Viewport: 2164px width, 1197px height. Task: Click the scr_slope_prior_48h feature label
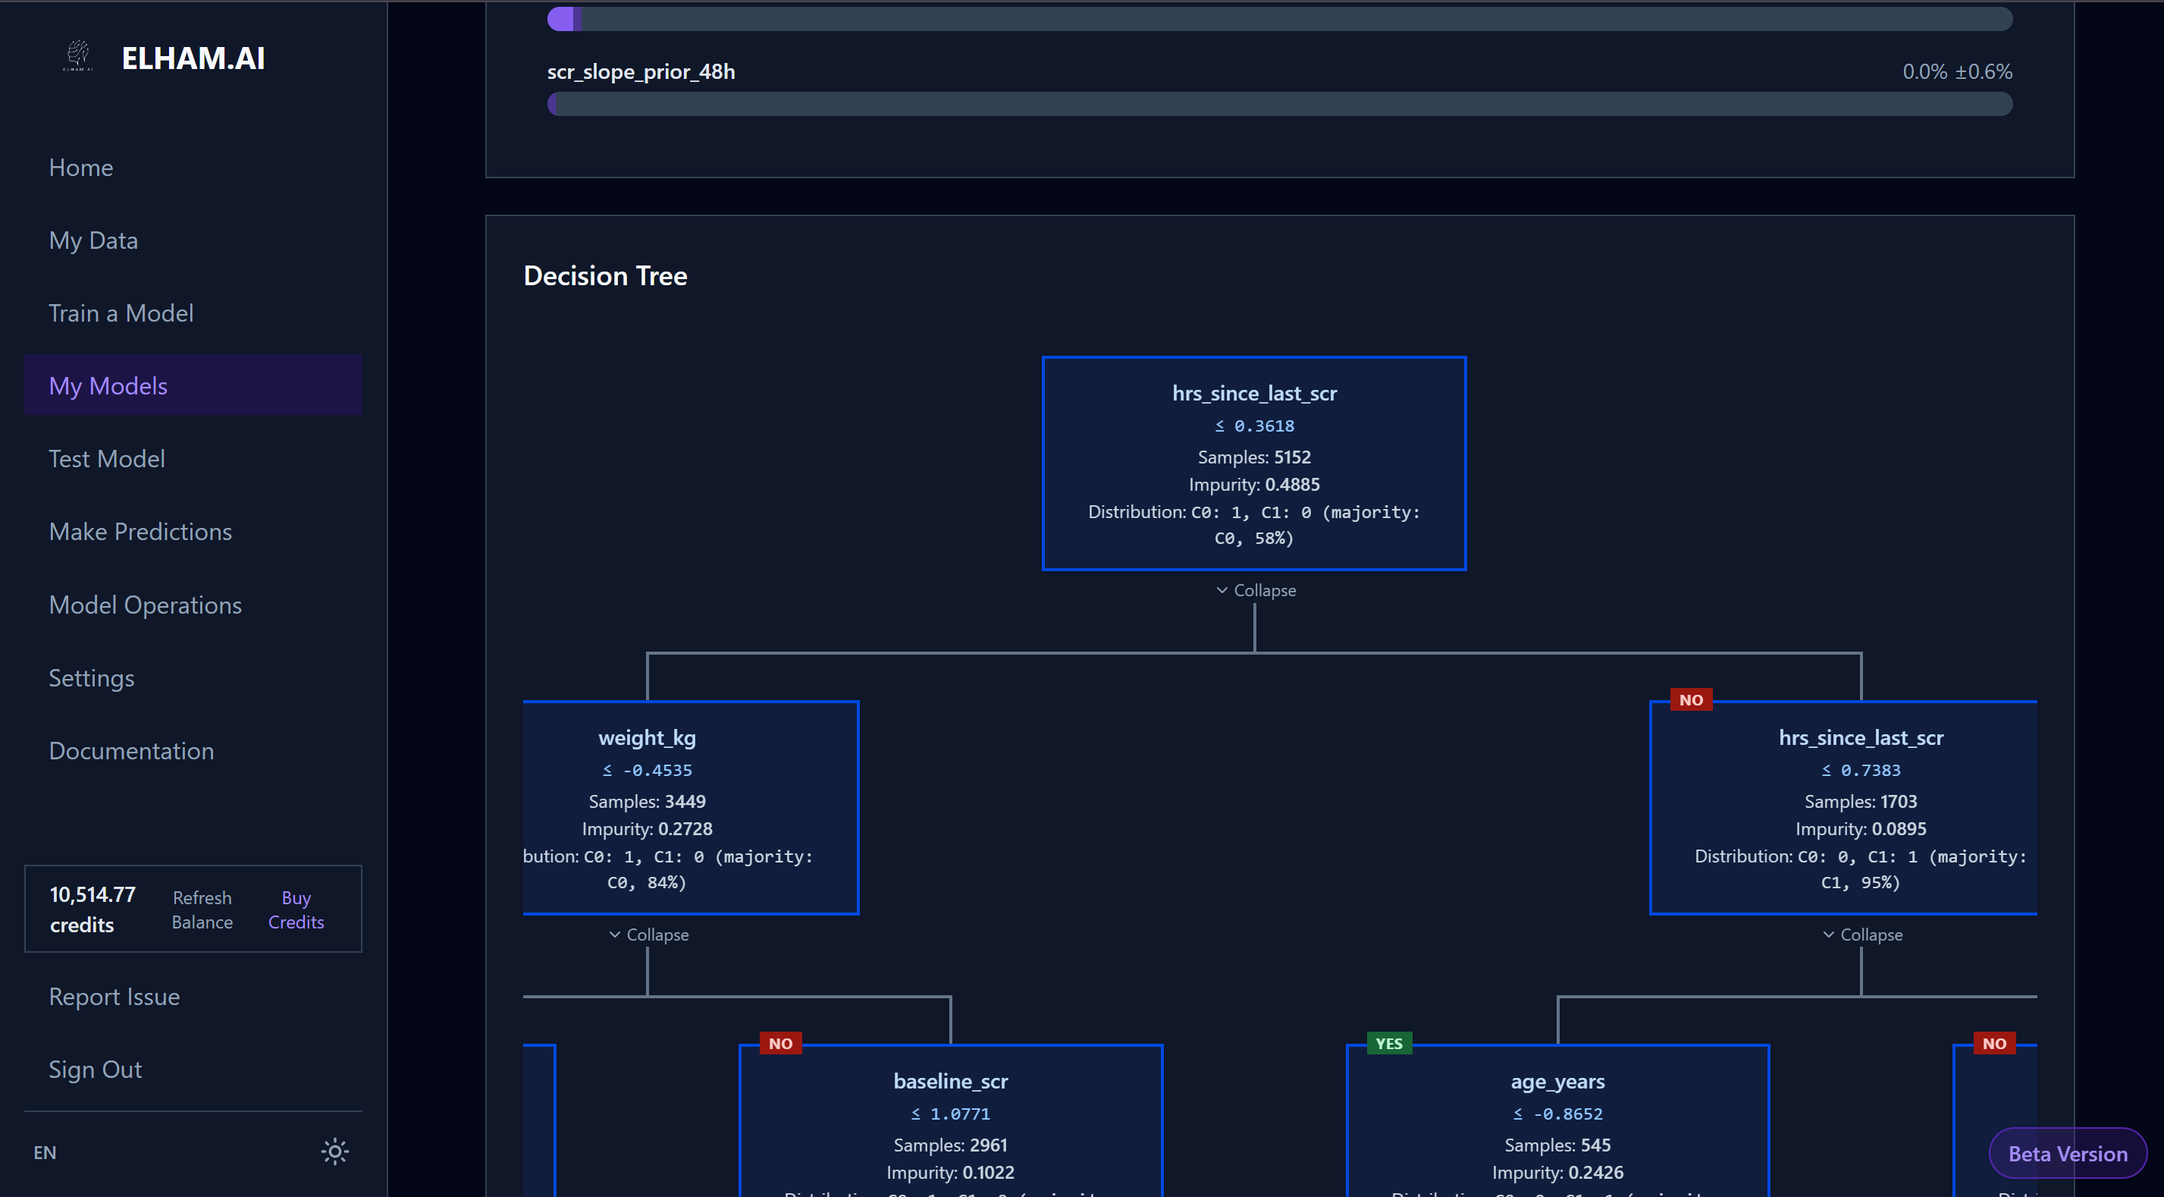[x=641, y=71]
